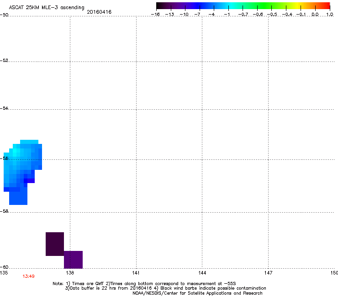Screen dimensions: 338x296
Task: Click the 135 longitude axis label
Action: click(x=4, y=273)
